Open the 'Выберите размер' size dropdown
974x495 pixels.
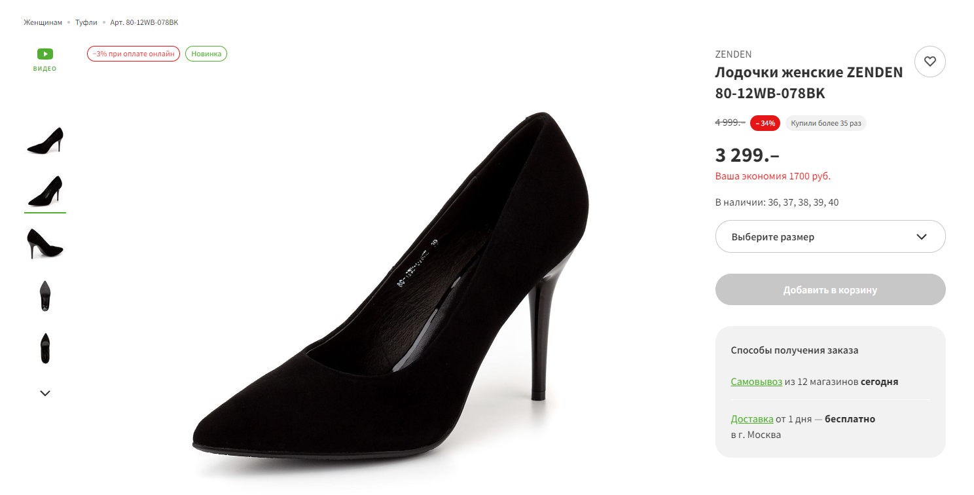coord(830,236)
